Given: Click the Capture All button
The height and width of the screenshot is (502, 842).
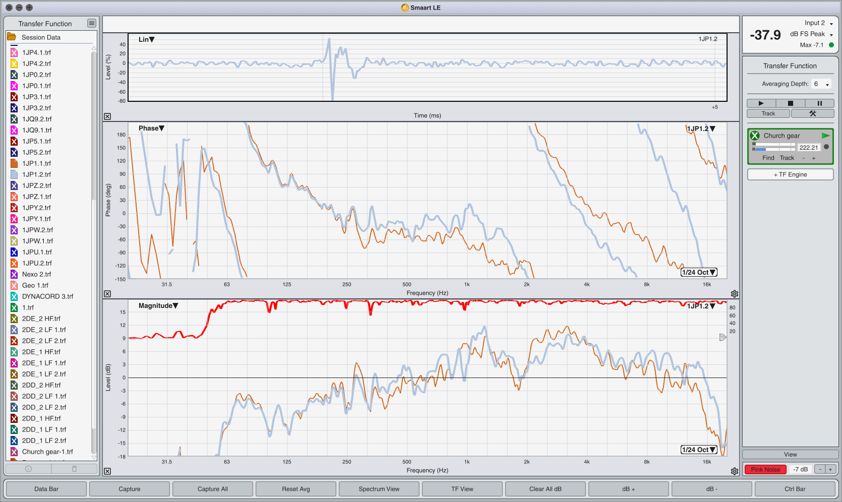Looking at the screenshot, I should coord(213,489).
